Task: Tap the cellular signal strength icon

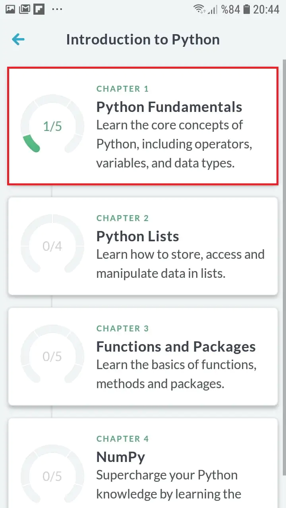Action: click(x=213, y=9)
